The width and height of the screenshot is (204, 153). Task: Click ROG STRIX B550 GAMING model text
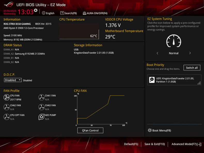17,24
